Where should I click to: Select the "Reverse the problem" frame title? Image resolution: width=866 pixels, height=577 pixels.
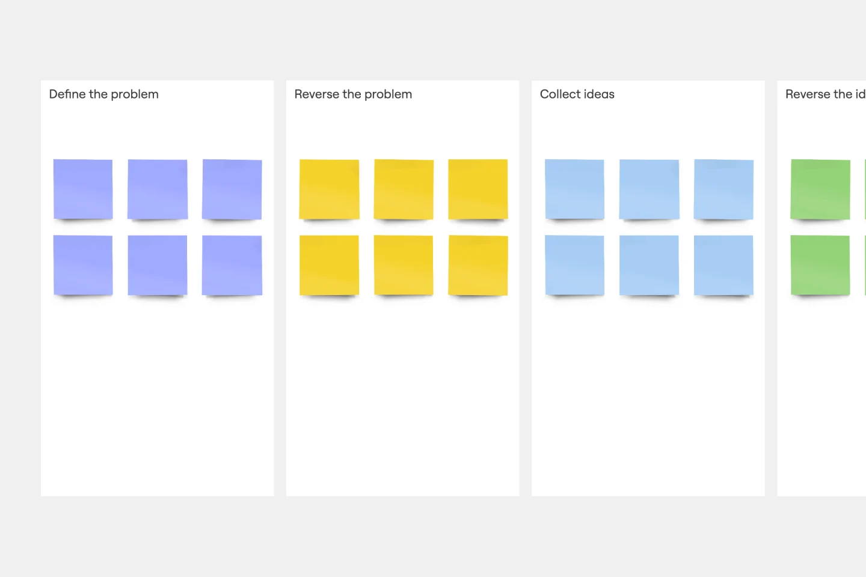(x=353, y=94)
